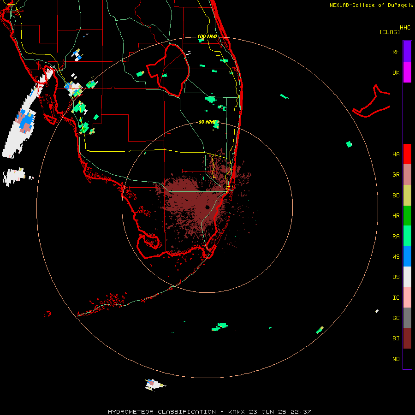
Task: Click the 100 NMI range ring label
Action: point(207,36)
